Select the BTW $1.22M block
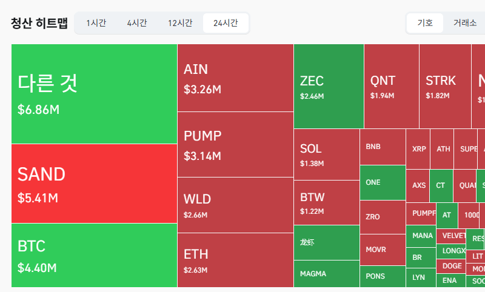The image size is (485, 292). [327, 203]
